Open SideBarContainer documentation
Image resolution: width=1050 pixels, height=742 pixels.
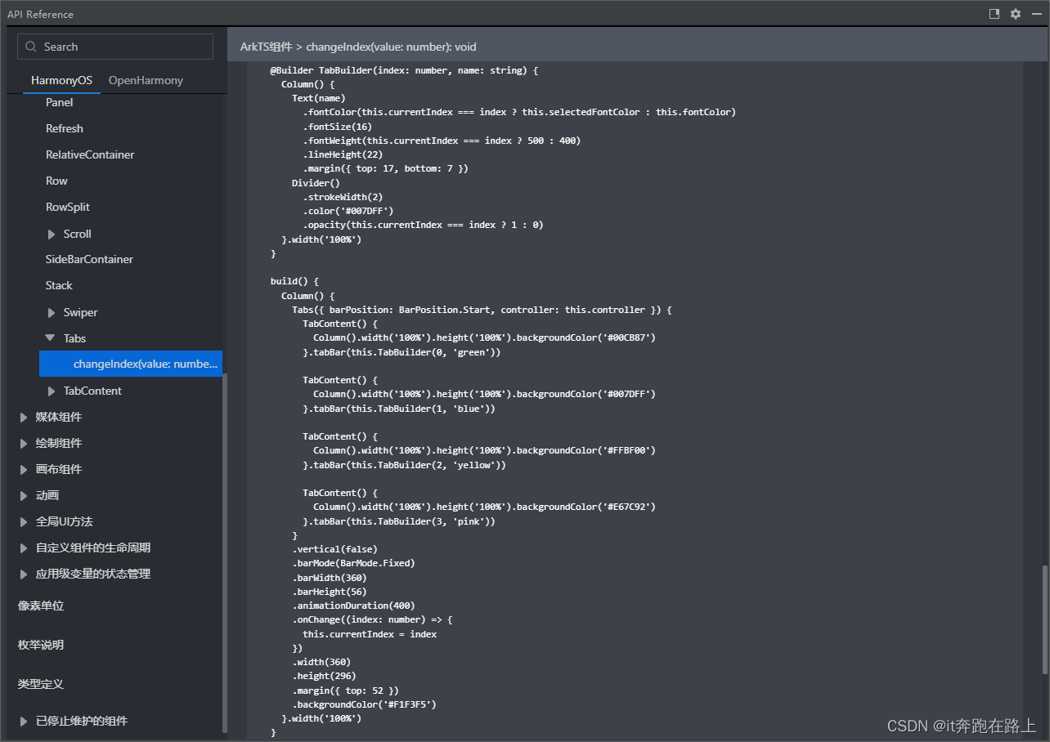pyautogui.click(x=89, y=259)
